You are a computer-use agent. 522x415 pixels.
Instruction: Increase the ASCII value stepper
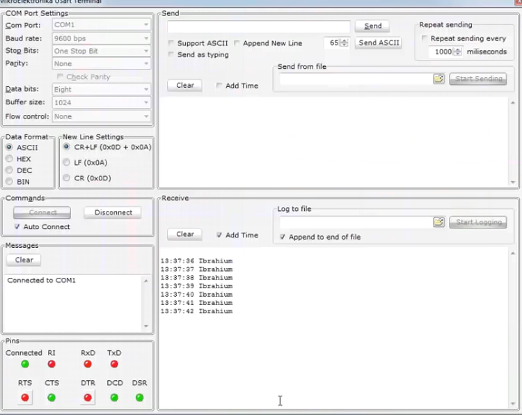pyautogui.click(x=345, y=40)
